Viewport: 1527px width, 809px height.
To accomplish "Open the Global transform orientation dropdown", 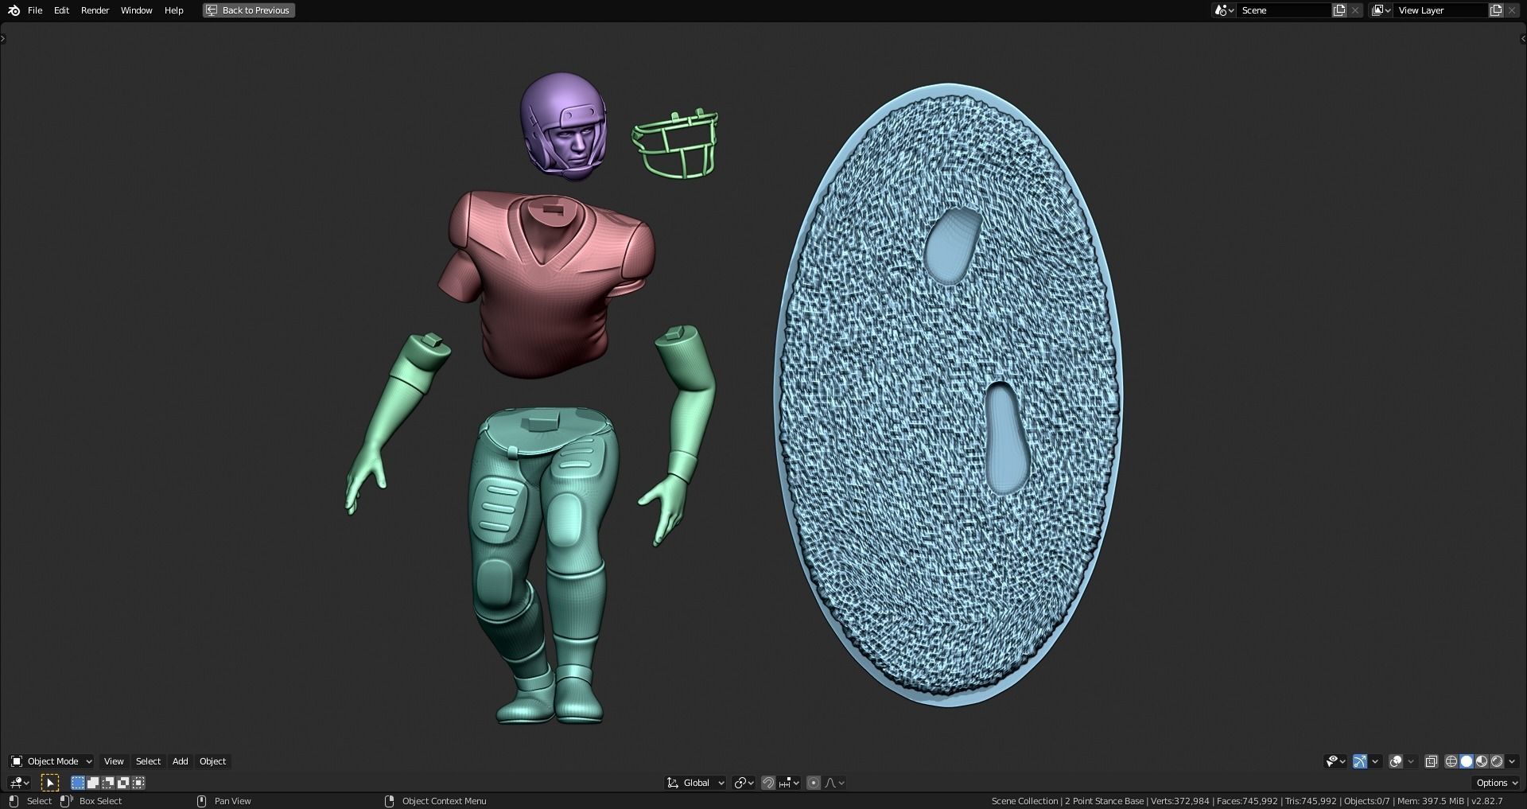I will pos(696,783).
